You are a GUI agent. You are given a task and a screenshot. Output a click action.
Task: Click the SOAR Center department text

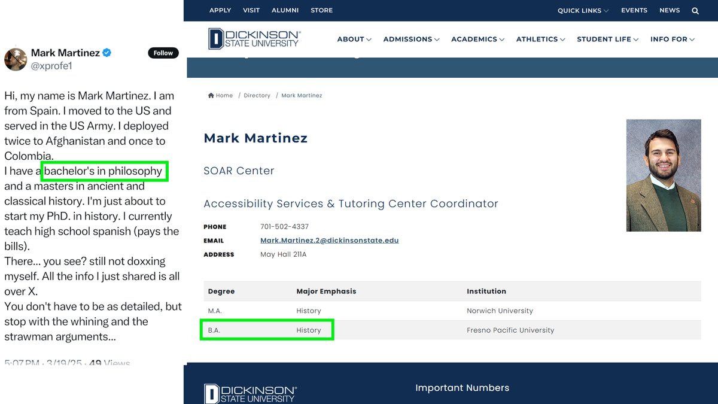[x=239, y=171]
